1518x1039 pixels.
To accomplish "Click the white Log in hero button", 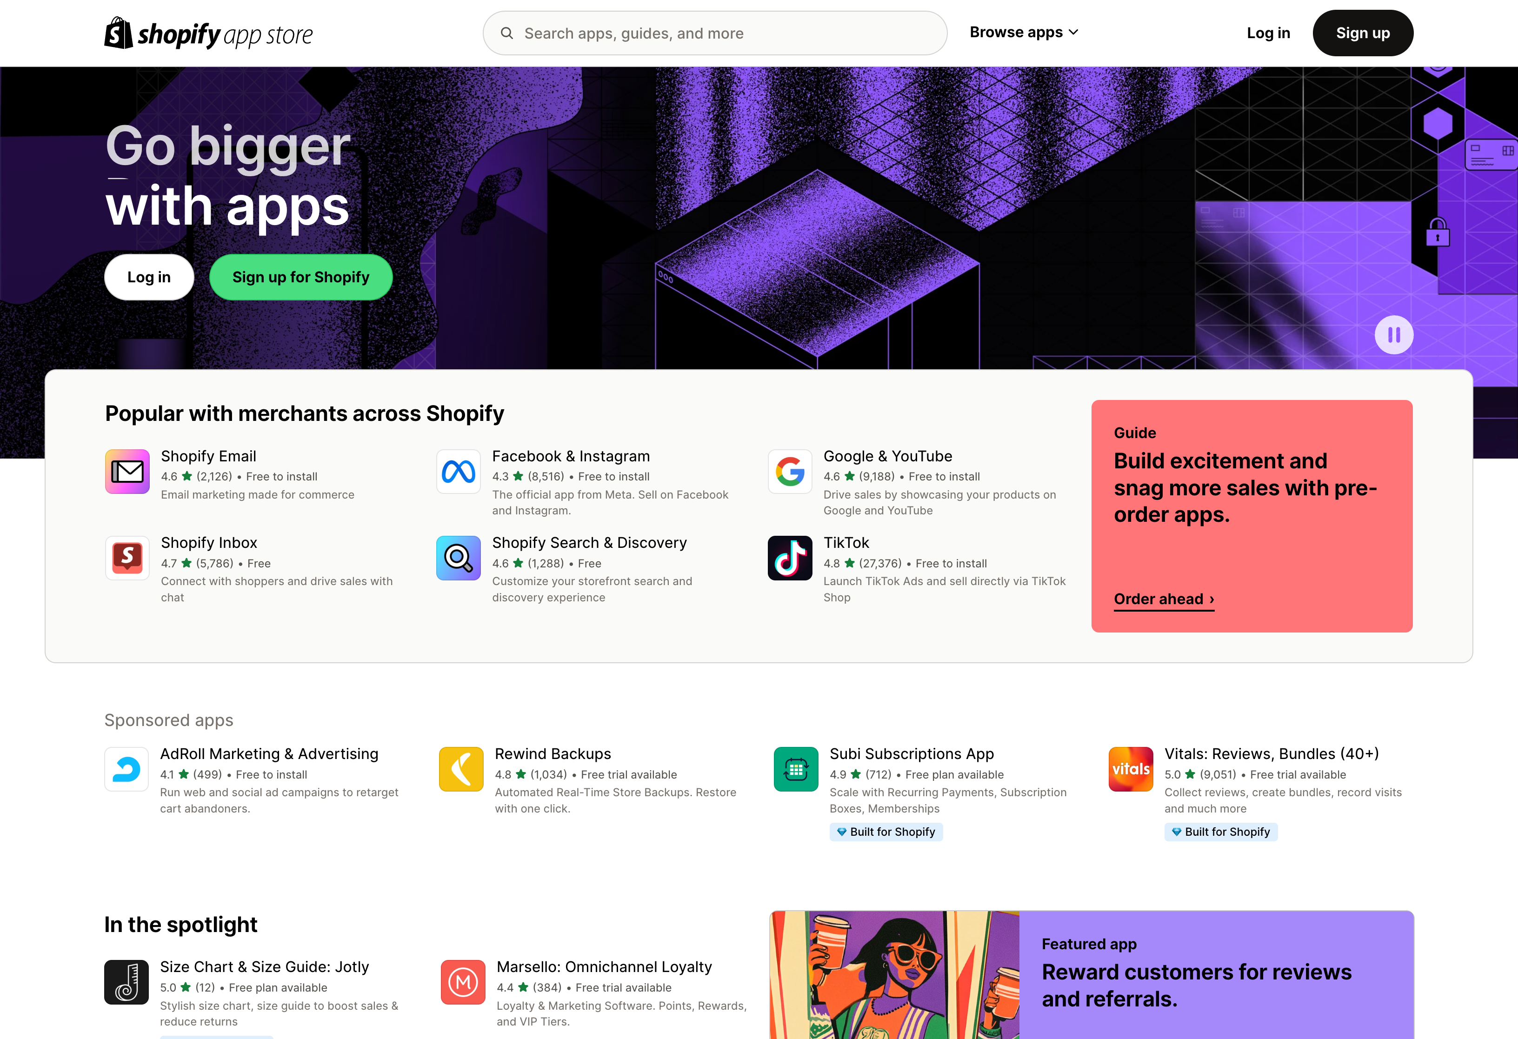I will coord(149,277).
